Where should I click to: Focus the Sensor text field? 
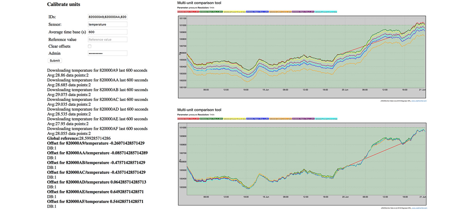108,24
